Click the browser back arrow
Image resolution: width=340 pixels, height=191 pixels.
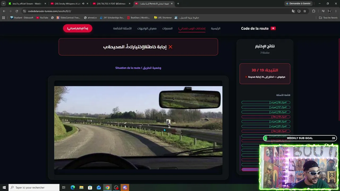[x=4, y=11]
